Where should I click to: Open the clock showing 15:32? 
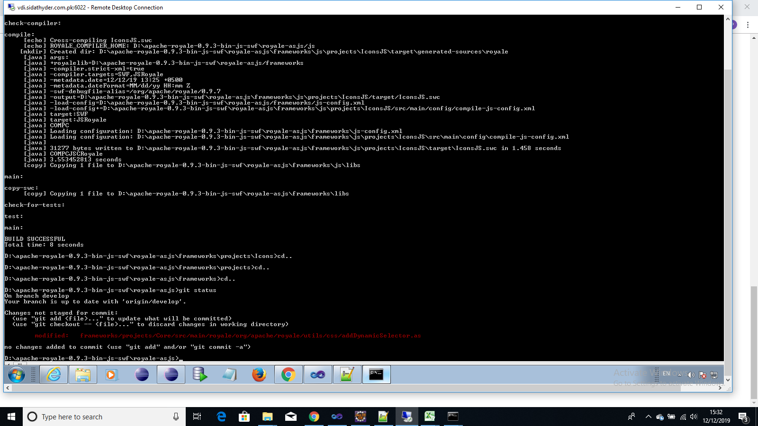(716, 417)
